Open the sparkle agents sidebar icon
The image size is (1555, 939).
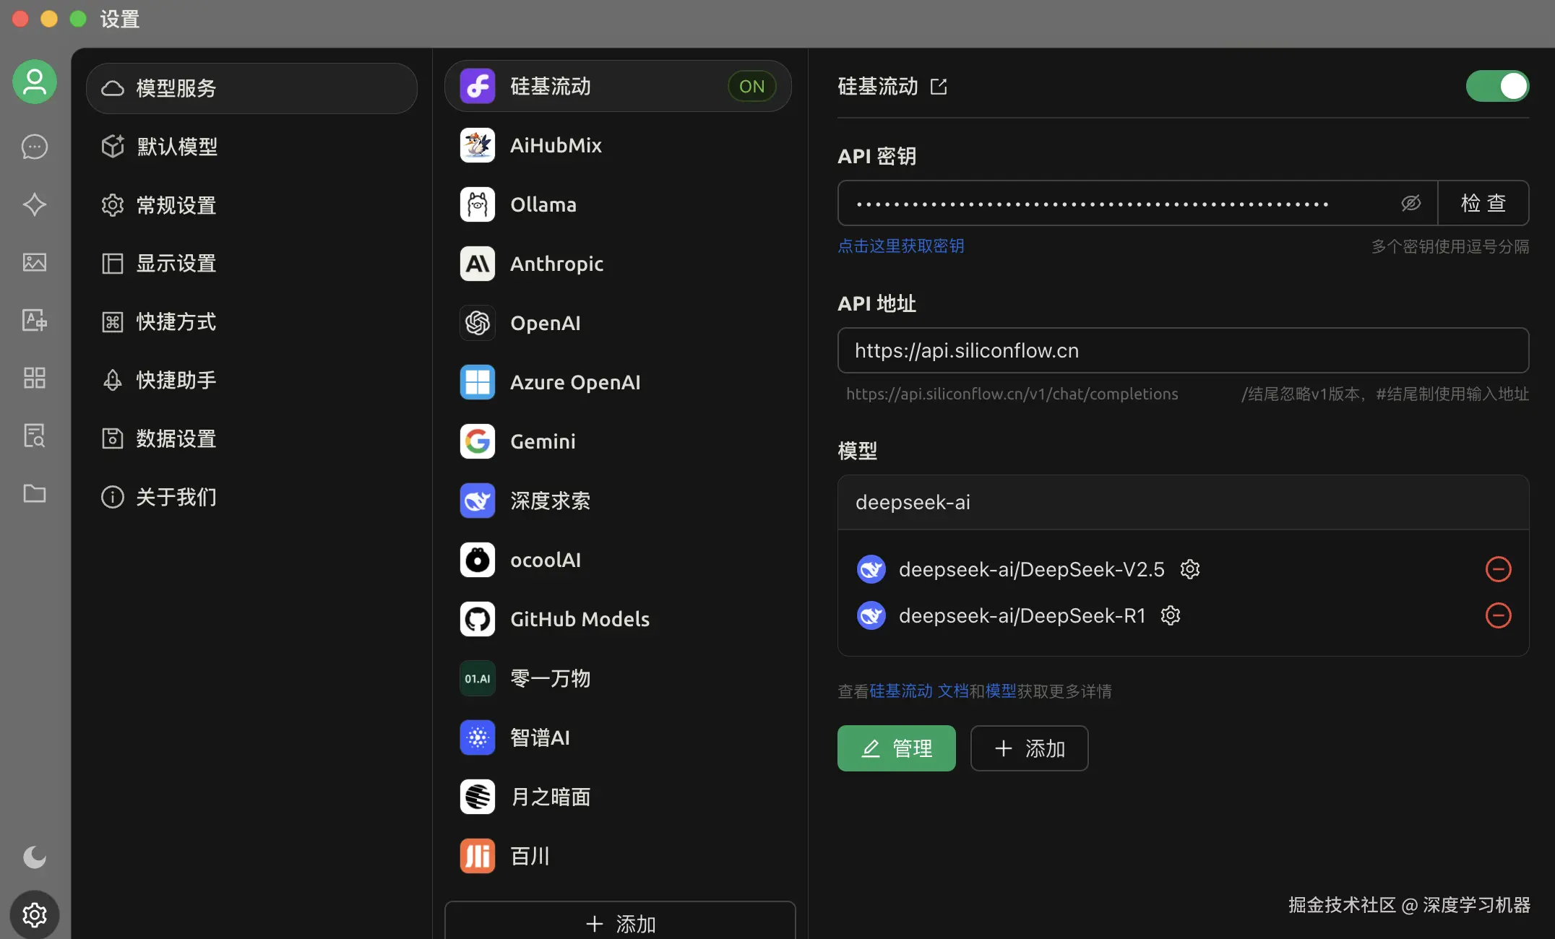(35, 204)
